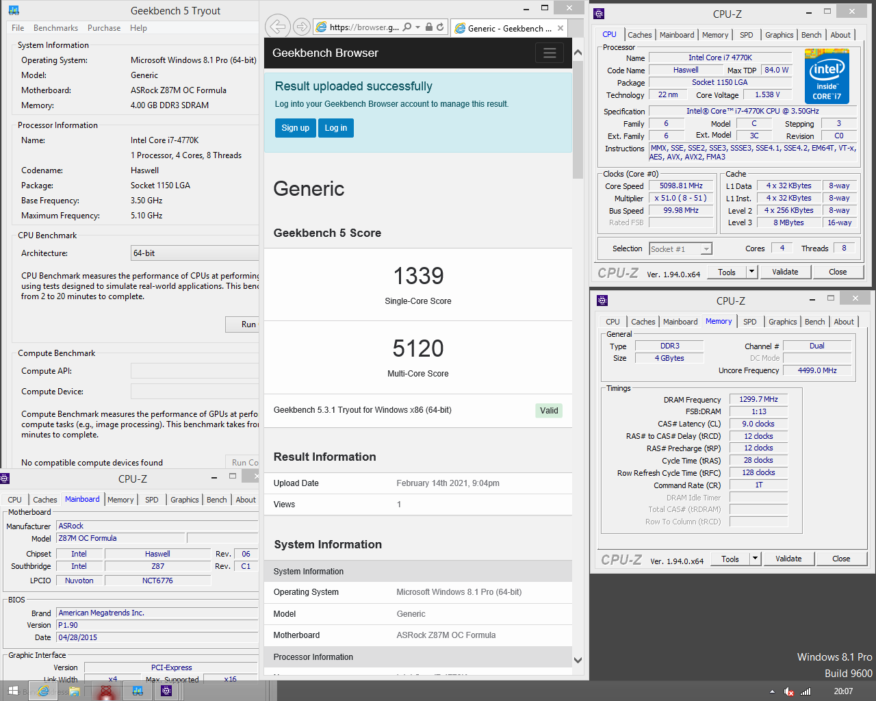Screen dimensions: 876x701
Task: Go back in the Internet Explorer browser
Action: tap(277, 27)
